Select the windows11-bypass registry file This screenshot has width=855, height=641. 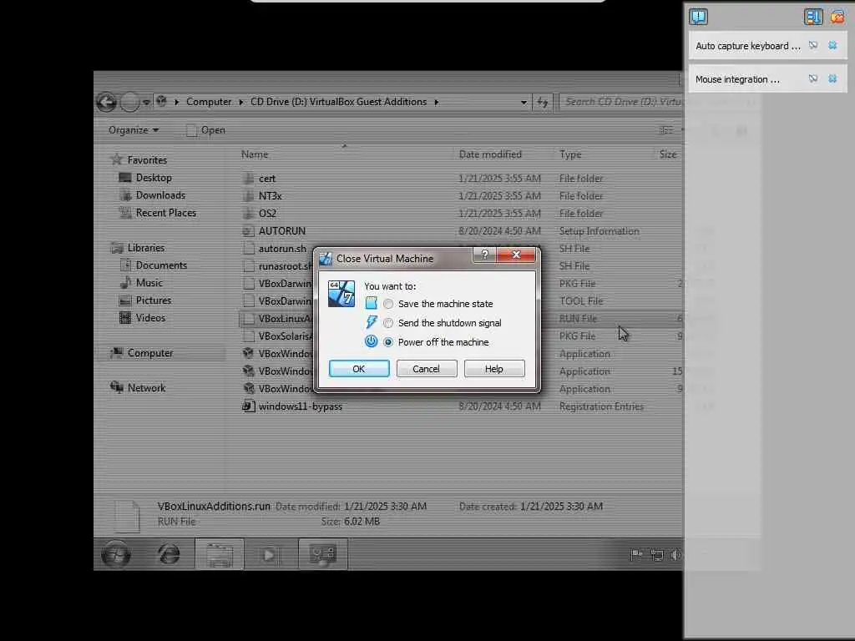[x=293, y=406]
